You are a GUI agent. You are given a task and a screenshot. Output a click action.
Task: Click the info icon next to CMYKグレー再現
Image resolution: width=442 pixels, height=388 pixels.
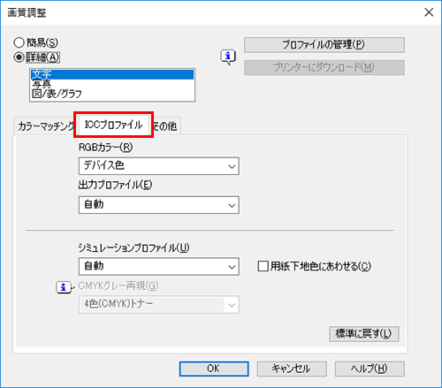pos(63,287)
